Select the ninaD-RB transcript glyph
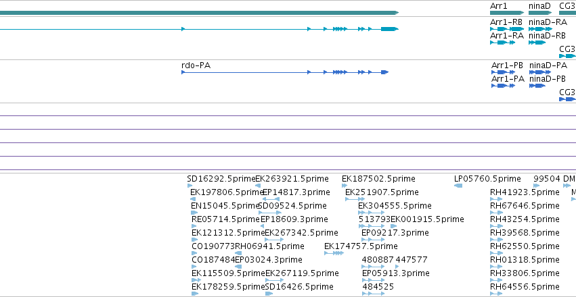Viewport: 576px width, 297px height. pos(537,43)
